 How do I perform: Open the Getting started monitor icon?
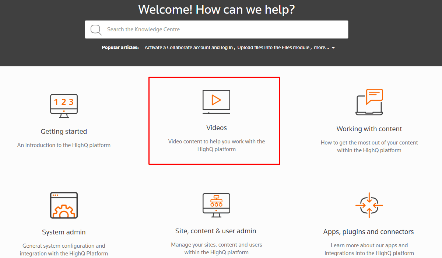pyautogui.click(x=64, y=106)
